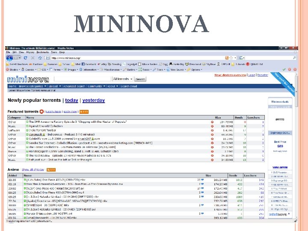The height and width of the screenshot is (231, 308).
Task: Click the orange RSS button beside Featured torrents
Action: [x=84, y=112]
